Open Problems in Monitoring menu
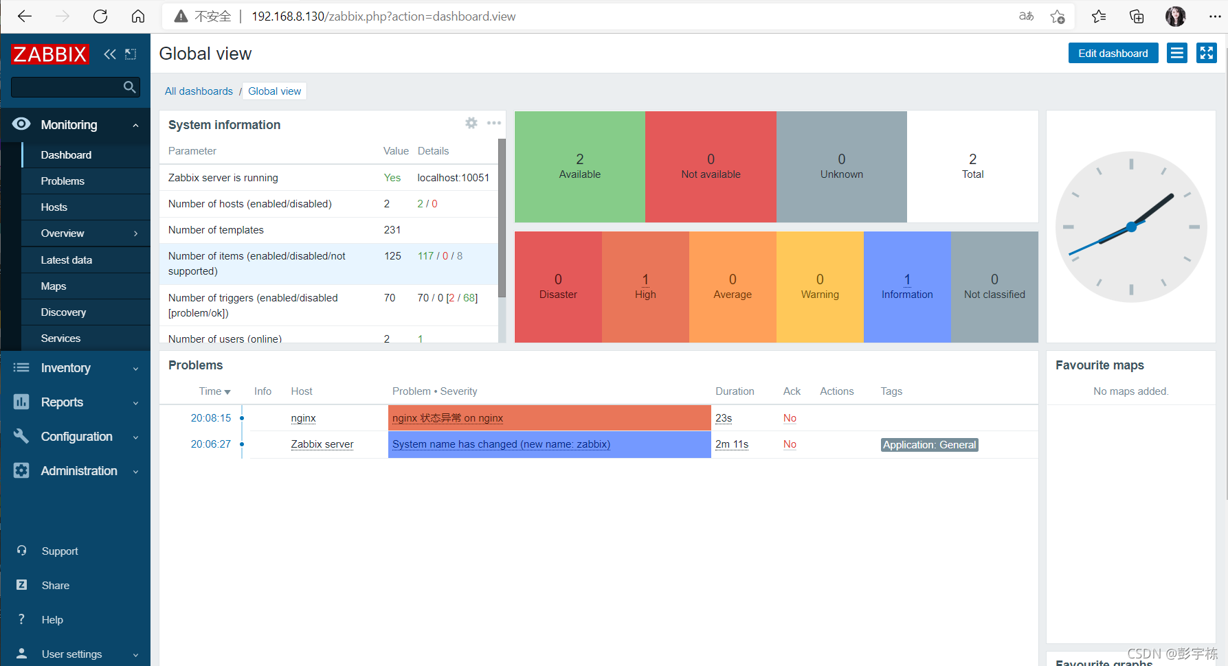Screen dimensions: 1228x666 pos(86,181)
